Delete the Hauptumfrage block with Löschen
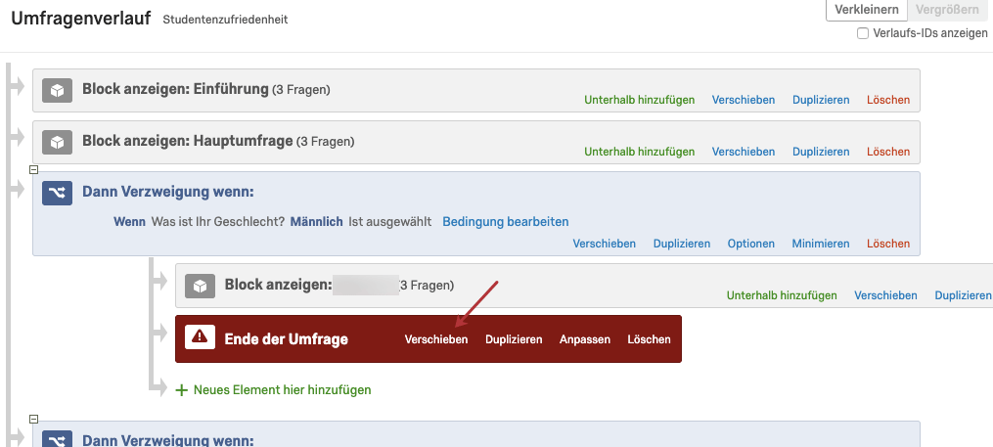 [888, 152]
